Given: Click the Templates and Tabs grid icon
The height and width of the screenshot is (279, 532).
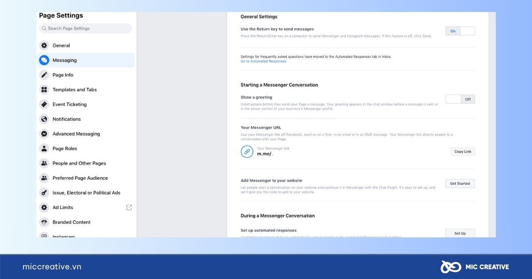Looking at the screenshot, I should coord(44,89).
